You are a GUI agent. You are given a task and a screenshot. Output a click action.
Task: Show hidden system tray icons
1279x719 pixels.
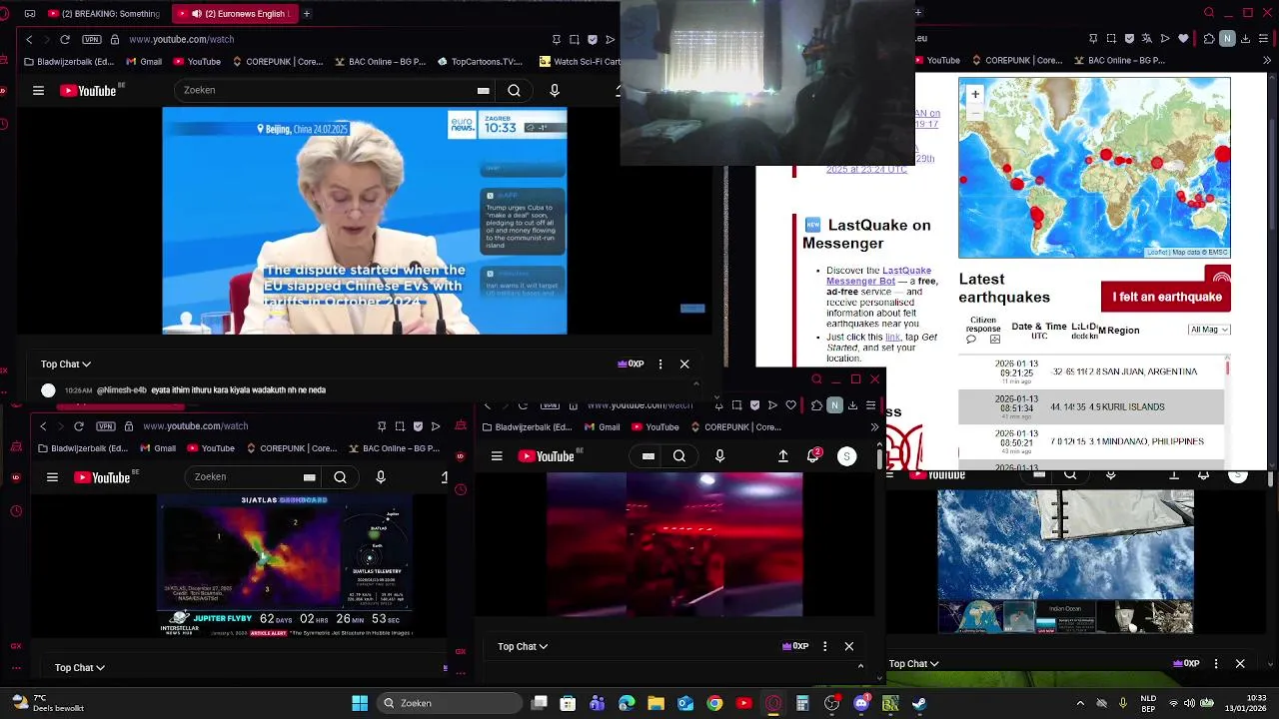click(1080, 704)
